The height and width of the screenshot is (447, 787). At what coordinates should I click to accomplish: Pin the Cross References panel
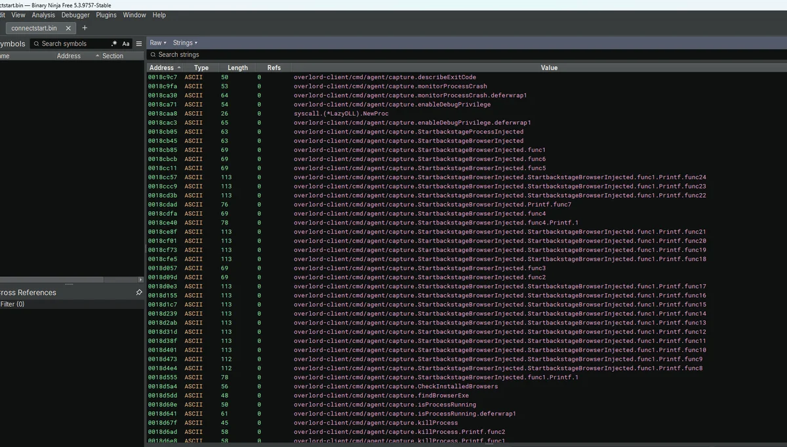pos(138,293)
